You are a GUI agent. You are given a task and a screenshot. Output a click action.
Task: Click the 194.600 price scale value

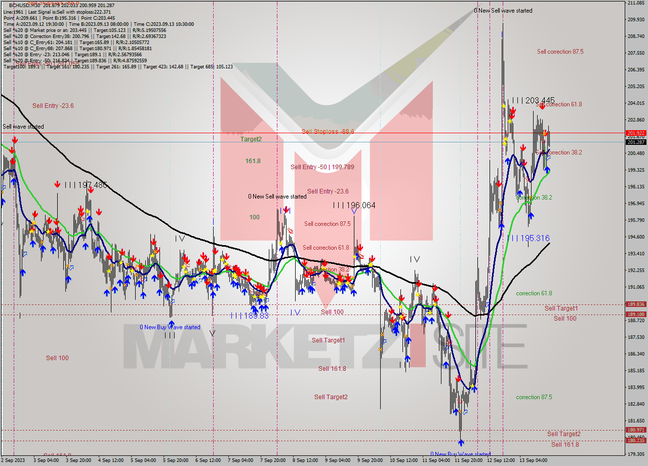click(x=636, y=237)
